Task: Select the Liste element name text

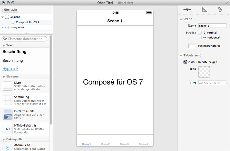Action: point(17,83)
